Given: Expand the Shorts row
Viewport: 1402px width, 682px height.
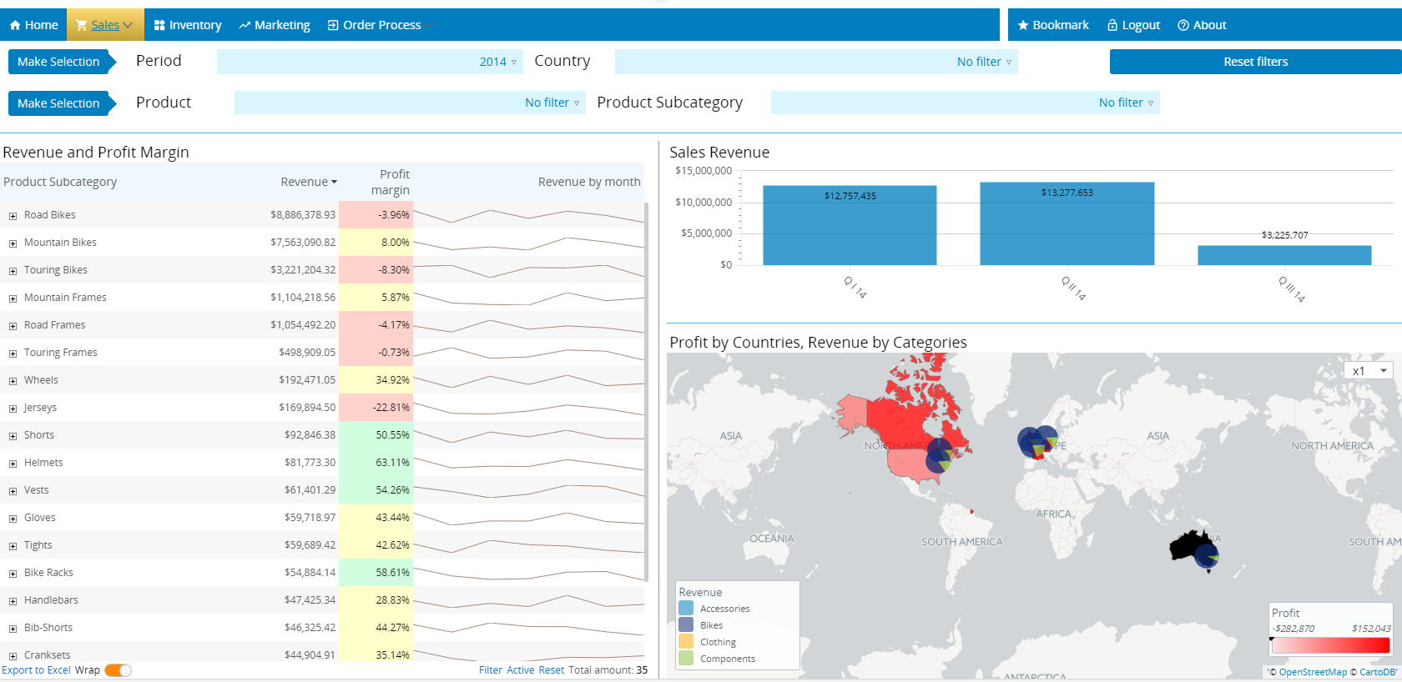Looking at the screenshot, I should coord(13,436).
